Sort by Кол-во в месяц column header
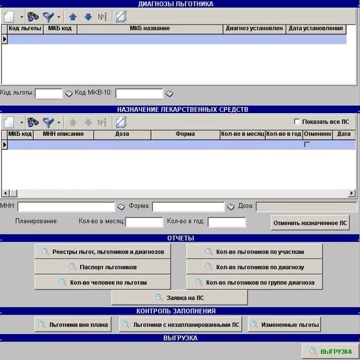This screenshot has width=360, height=360. point(243,134)
